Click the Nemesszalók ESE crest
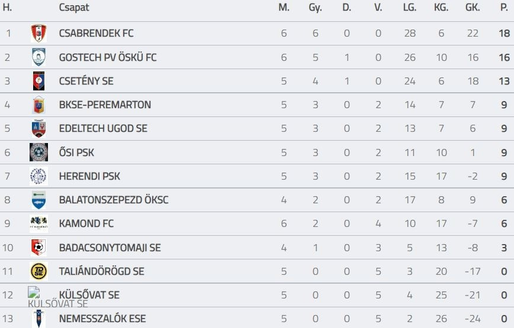The width and height of the screenshot is (514, 328). 39,319
